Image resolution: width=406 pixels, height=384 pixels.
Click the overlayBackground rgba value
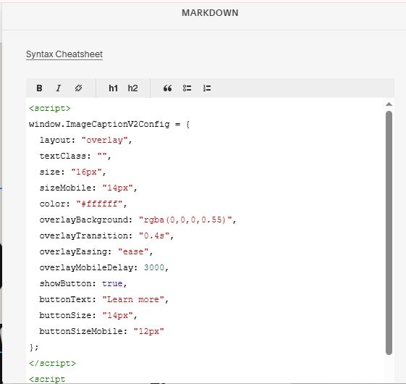(x=185, y=220)
